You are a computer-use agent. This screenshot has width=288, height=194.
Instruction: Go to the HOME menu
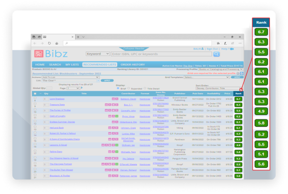coord(40,65)
